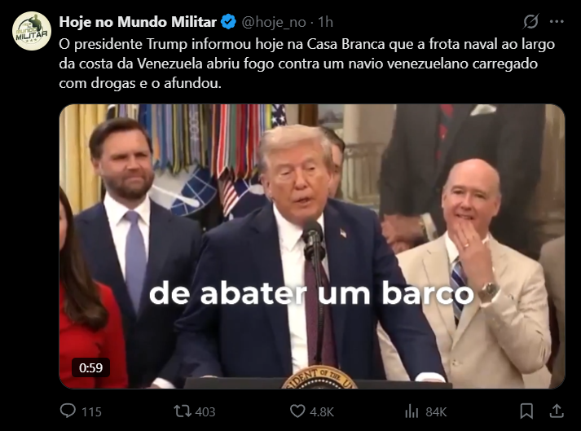Click the views bar chart icon

coord(412,411)
